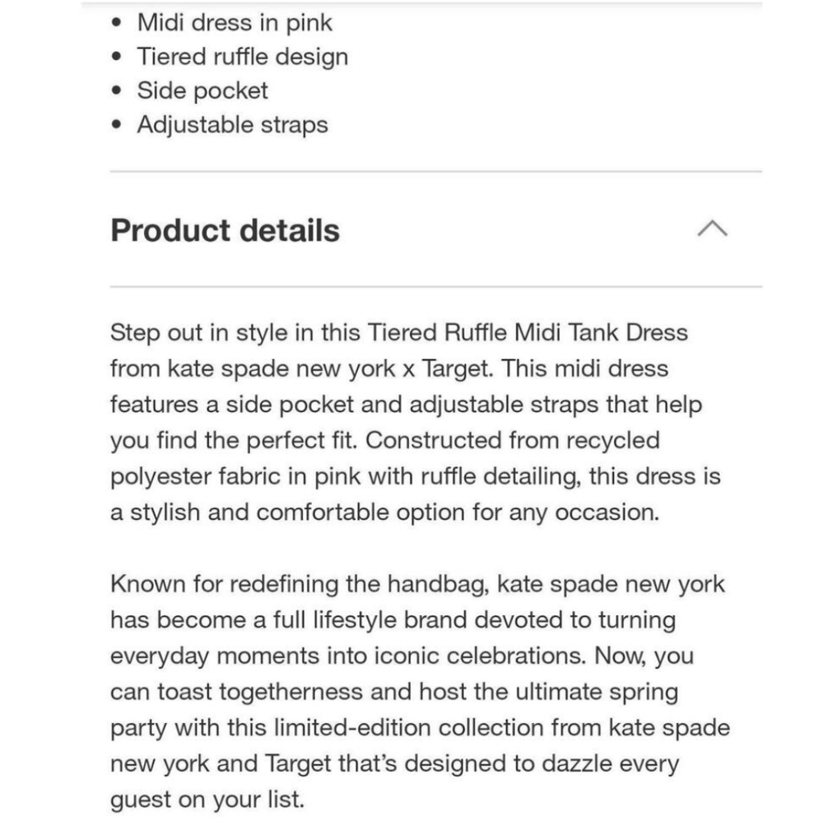Screen dimensions: 823x821
Task: Click the line 'from kate spade new york x Target'
Action: tap(389, 369)
